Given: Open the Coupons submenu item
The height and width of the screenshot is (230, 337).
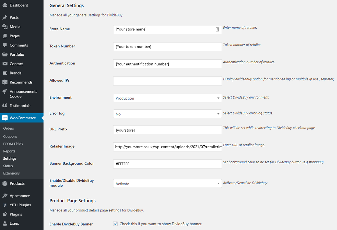Looking at the screenshot, I should 10,136.
